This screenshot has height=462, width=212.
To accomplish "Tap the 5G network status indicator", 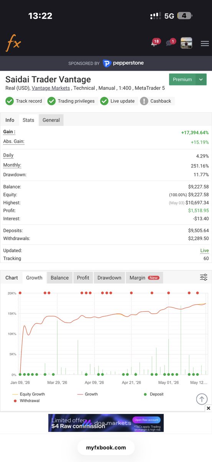I will click(169, 16).
